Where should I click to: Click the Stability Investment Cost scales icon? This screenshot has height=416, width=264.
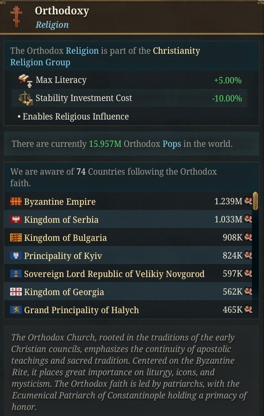(25, 98)
